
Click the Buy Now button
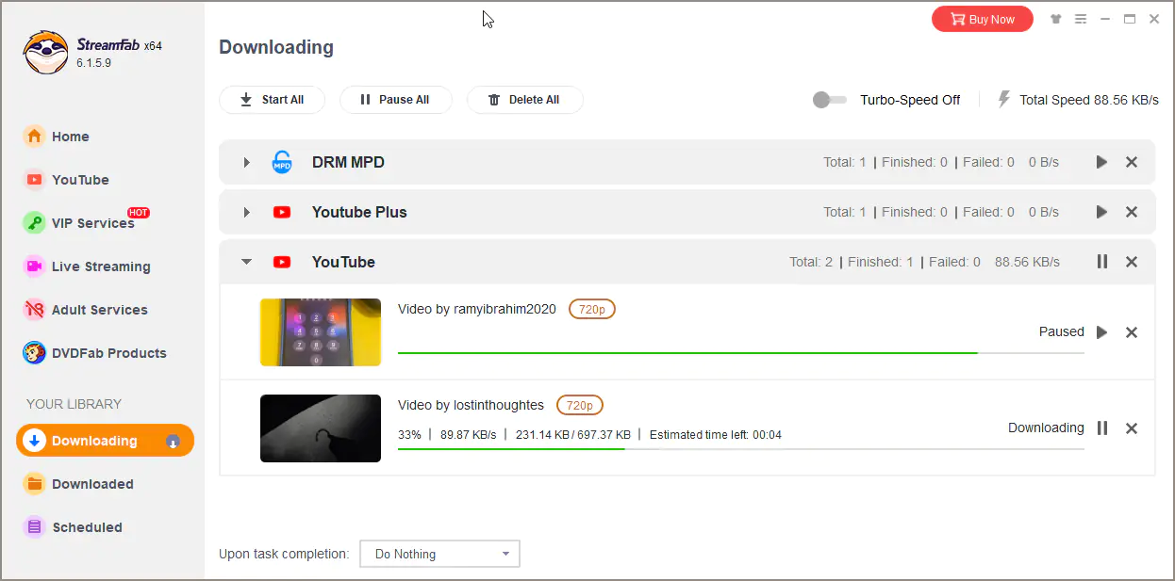coord(982,19)
